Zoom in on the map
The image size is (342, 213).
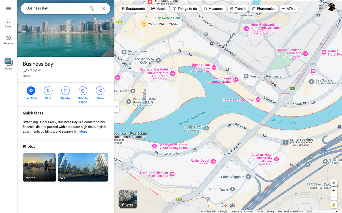[334, 190]
